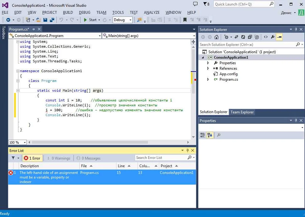The height and width of the screenshot is (217, 305).
Task: Click the editor horizontal scrollbar
Action: 89,142
